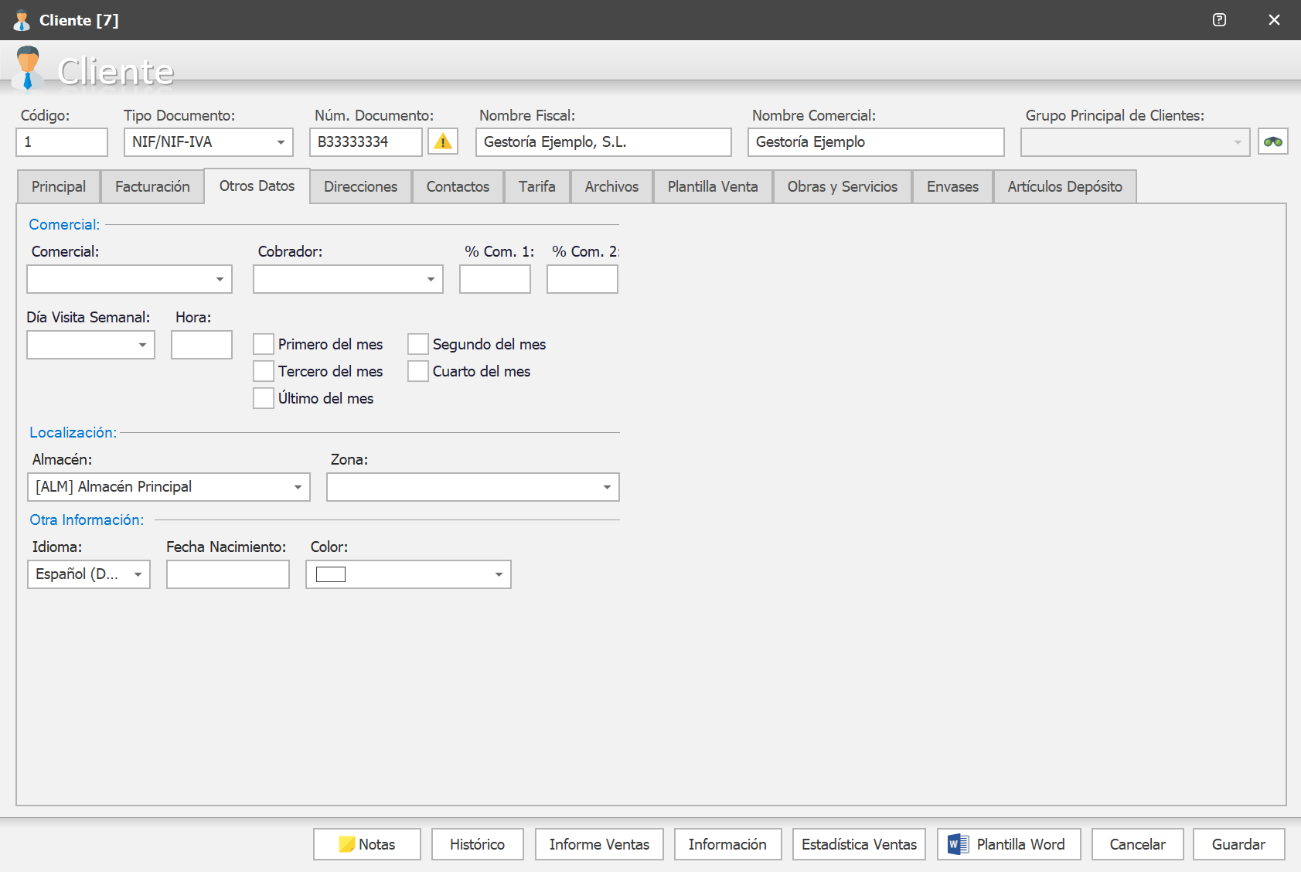Screen dimensions: 1301x872
Task: Focus the Nombre Comercial field
Action: point(876,142)
